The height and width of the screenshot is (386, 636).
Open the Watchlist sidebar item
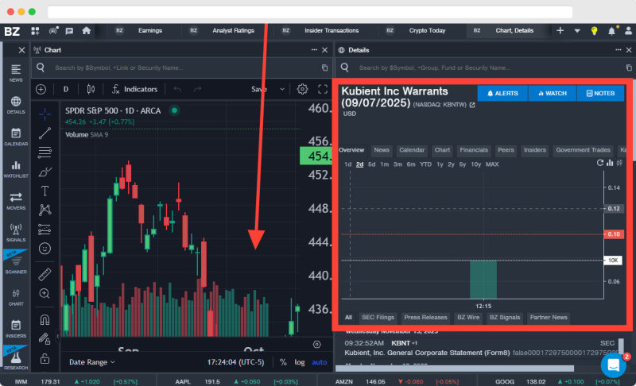[x=16, y=169]
